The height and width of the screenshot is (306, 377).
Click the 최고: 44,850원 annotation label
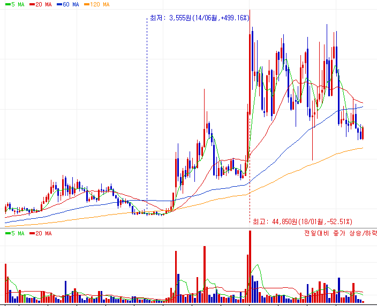[x=302, y=221]
